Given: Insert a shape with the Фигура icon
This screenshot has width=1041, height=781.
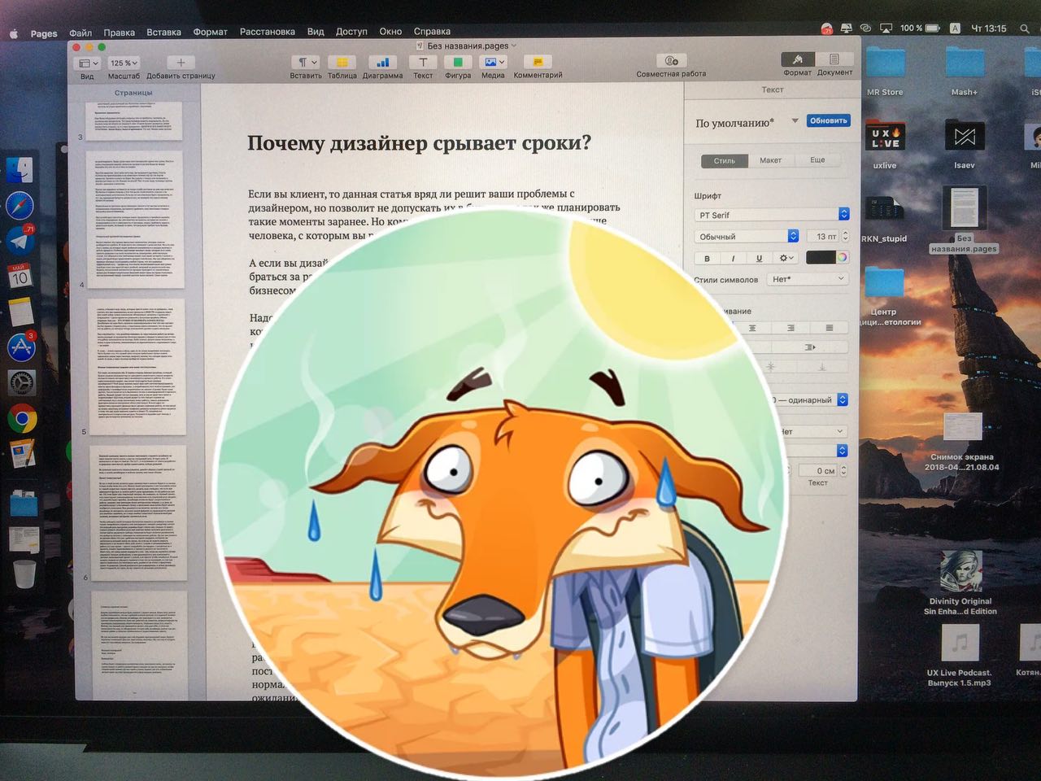Looking at the screenshot, I should click(x=458, y=62).
